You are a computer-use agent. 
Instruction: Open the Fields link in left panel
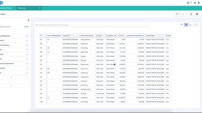(x=27, y=27)
